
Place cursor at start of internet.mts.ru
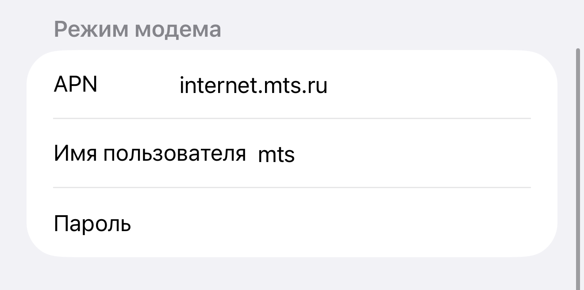click(180, 85)
